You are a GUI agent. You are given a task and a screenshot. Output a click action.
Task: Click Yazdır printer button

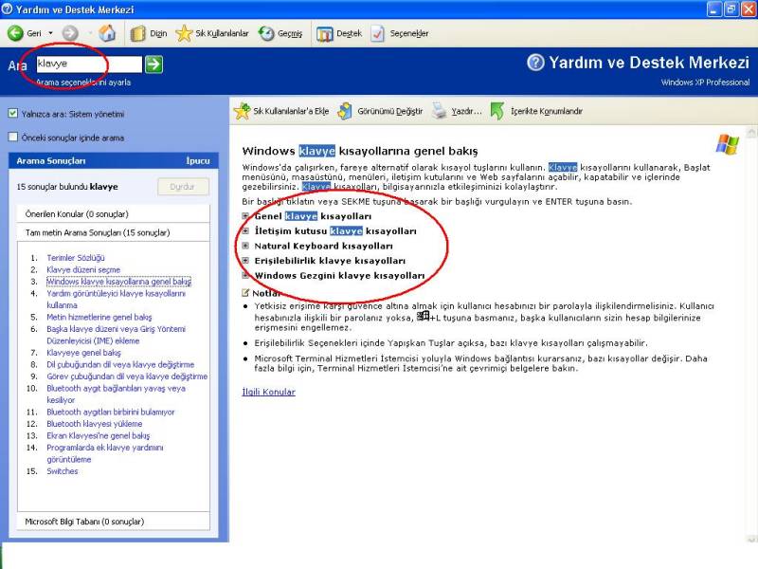pos(457,111)
